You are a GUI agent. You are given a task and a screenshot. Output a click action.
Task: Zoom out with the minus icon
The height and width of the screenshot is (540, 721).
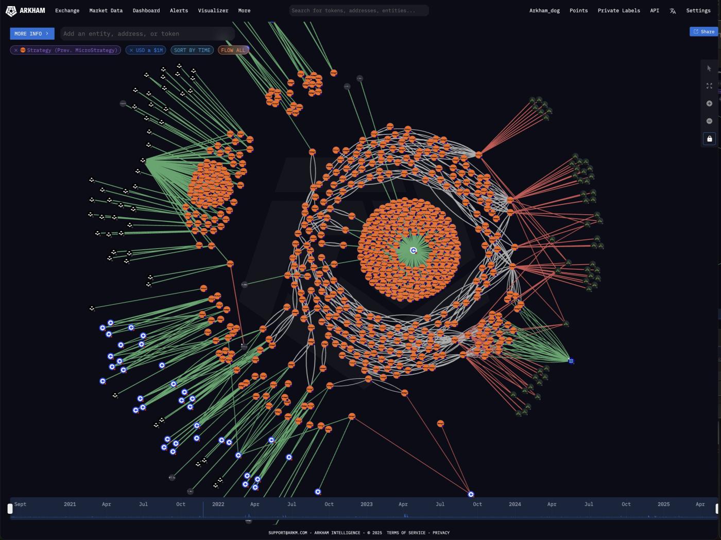point(709,121)
